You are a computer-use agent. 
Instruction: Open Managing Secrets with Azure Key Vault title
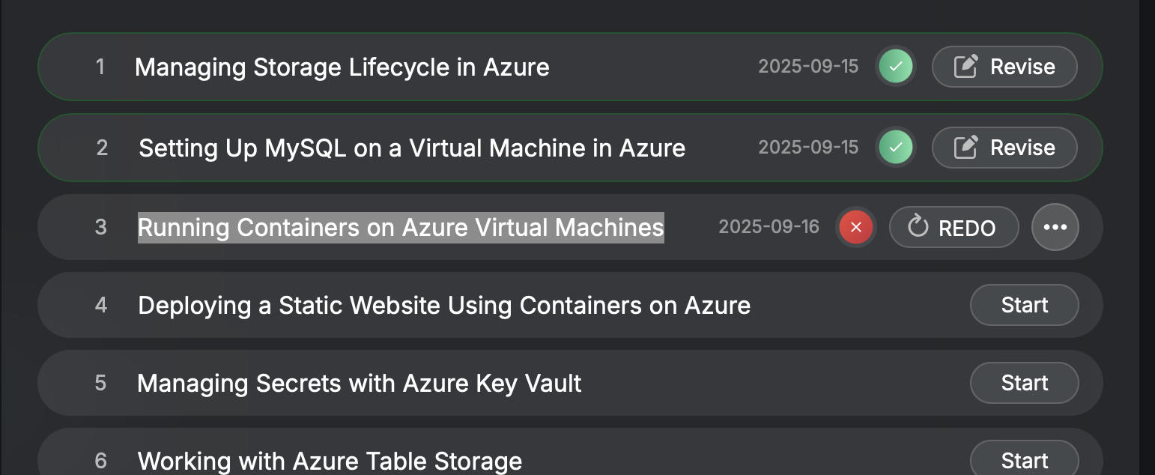(360, 384)
